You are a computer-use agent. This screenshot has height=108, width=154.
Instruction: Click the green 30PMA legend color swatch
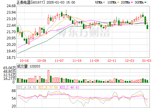pyautogui.click(x=145, y=2)
